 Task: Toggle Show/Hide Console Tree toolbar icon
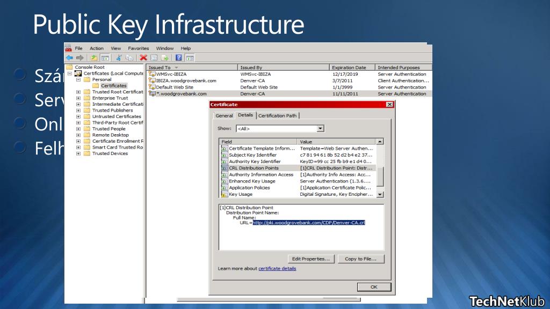(105, 58)
